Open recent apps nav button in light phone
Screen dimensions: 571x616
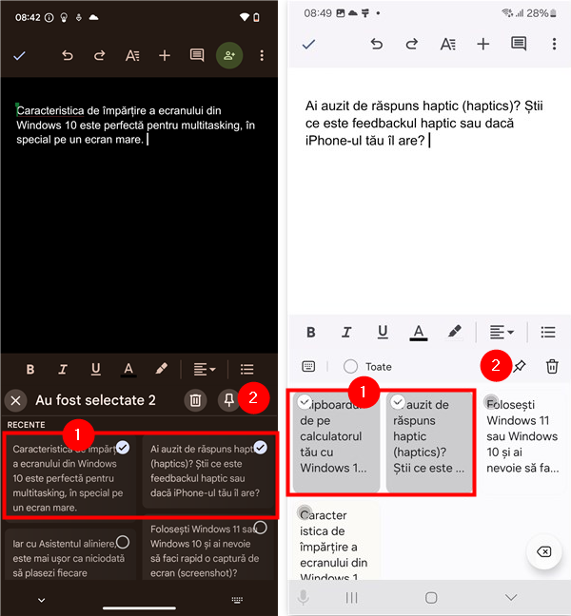point(351,598)
